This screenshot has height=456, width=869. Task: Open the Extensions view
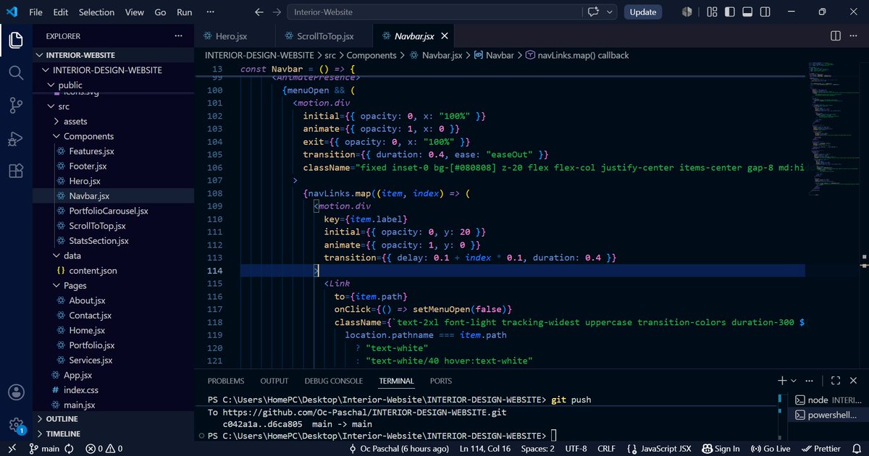[16, 171]
